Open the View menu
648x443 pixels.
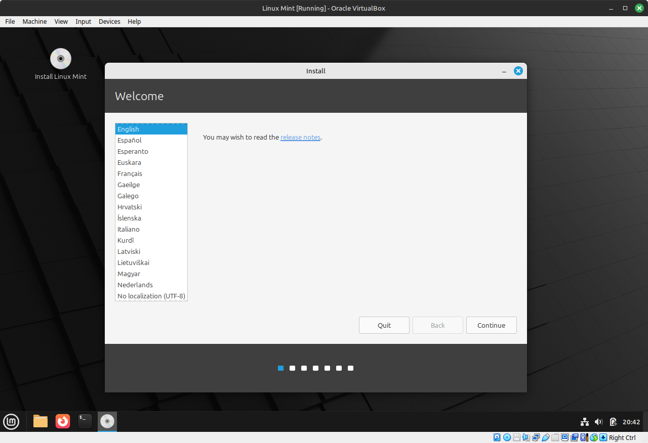coord(61,21)
